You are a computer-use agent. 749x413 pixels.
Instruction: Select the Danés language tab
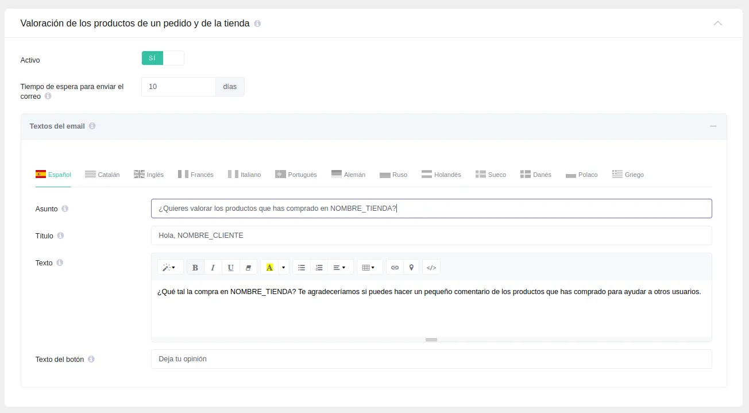(536, 175)
